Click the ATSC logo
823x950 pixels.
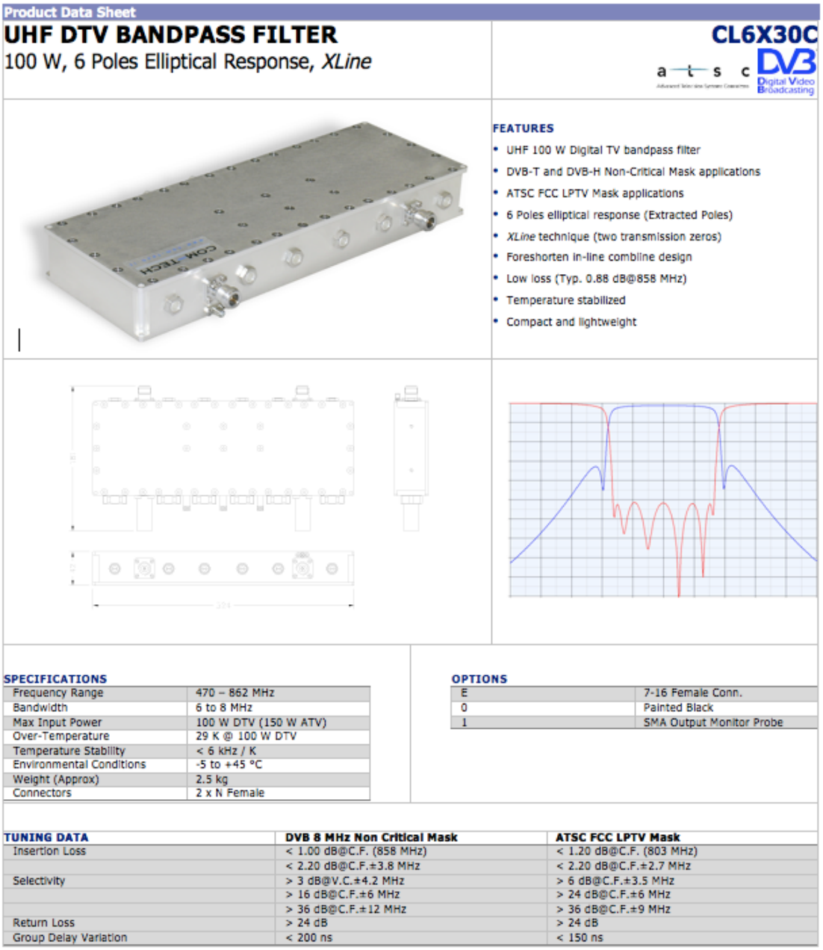[703, 76]
